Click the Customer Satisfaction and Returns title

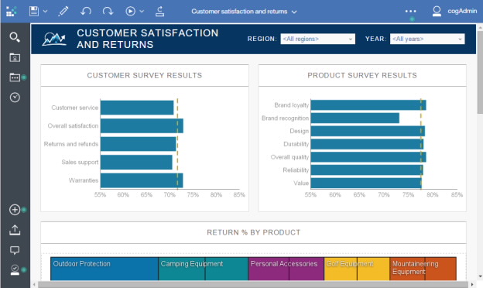[x=148, y=39]
